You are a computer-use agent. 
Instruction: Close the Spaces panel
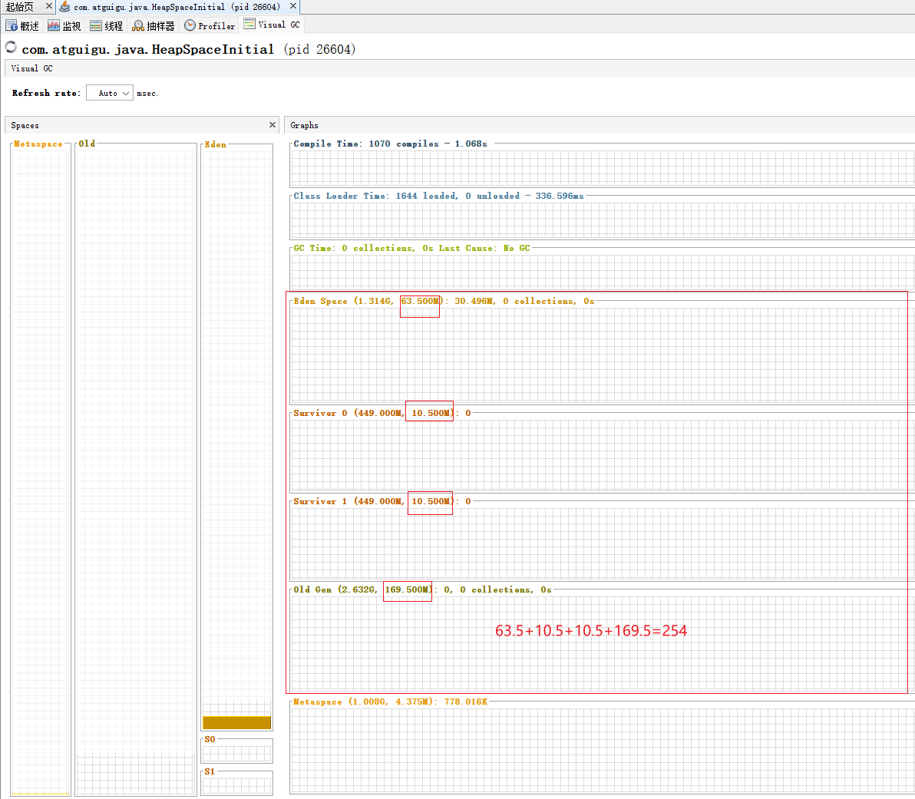272,125
